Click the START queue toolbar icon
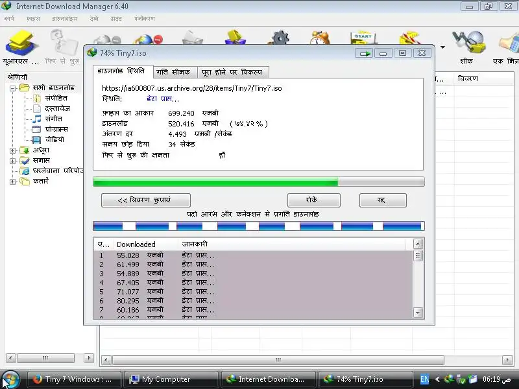519x389 pixels. 363,37
